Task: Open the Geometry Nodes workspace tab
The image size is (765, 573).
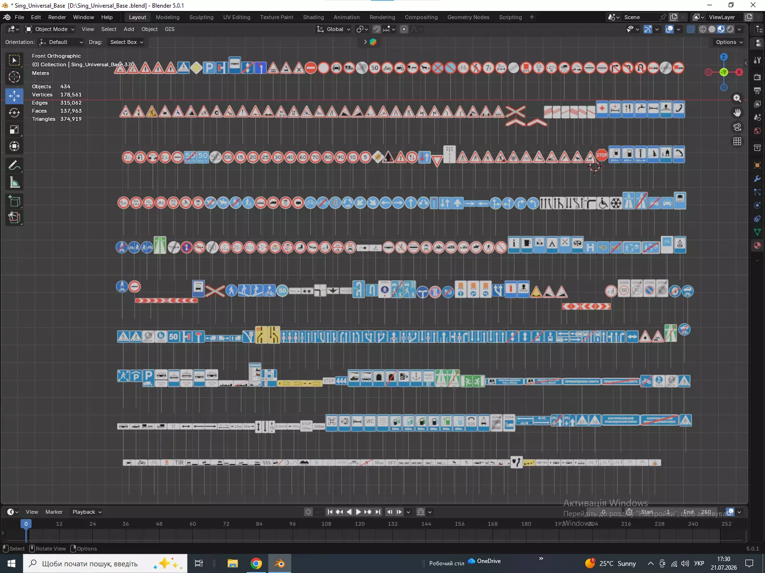Action: (x=469, y=17)
